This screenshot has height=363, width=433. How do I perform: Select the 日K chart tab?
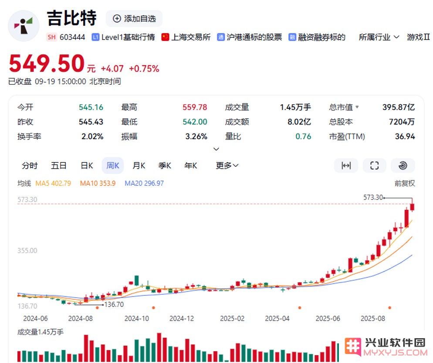[x=87, y=166]
